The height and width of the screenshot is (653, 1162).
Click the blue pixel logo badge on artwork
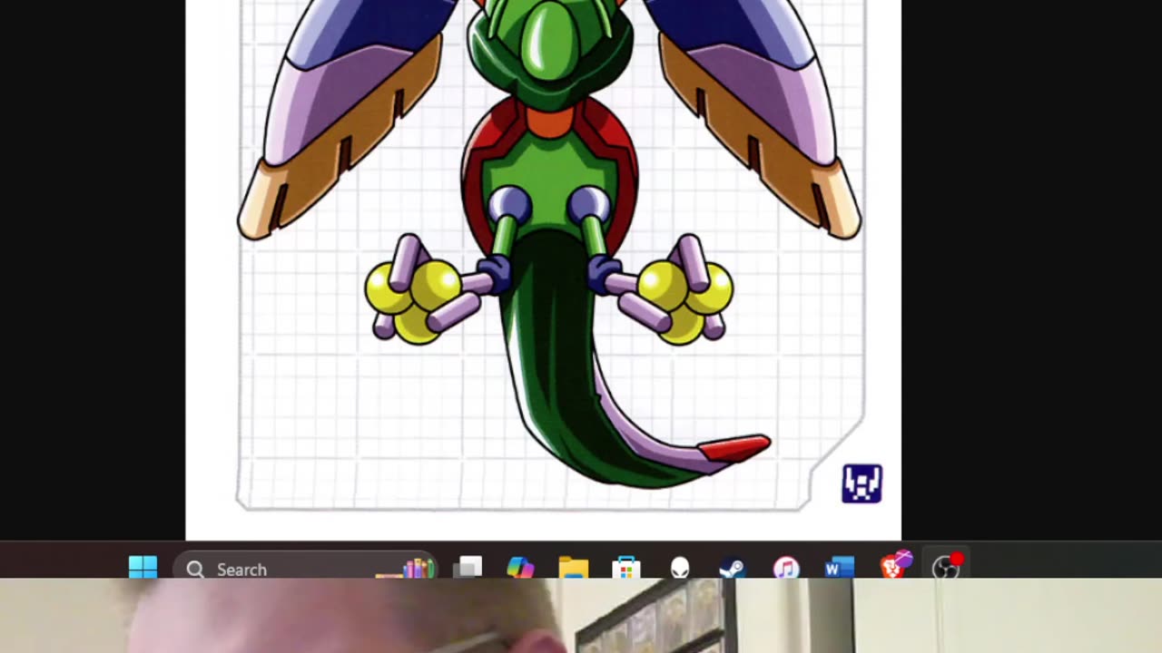tap(862, 483)
